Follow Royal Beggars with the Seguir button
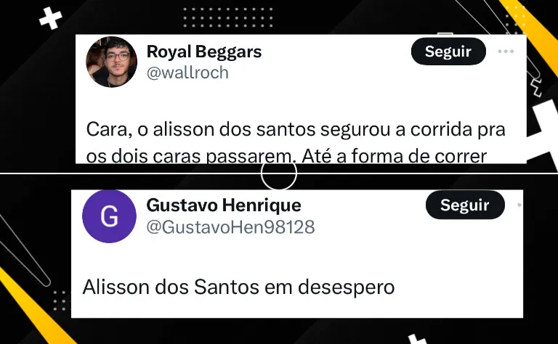This screenshot has width=558, height=344. click(448, 52)
